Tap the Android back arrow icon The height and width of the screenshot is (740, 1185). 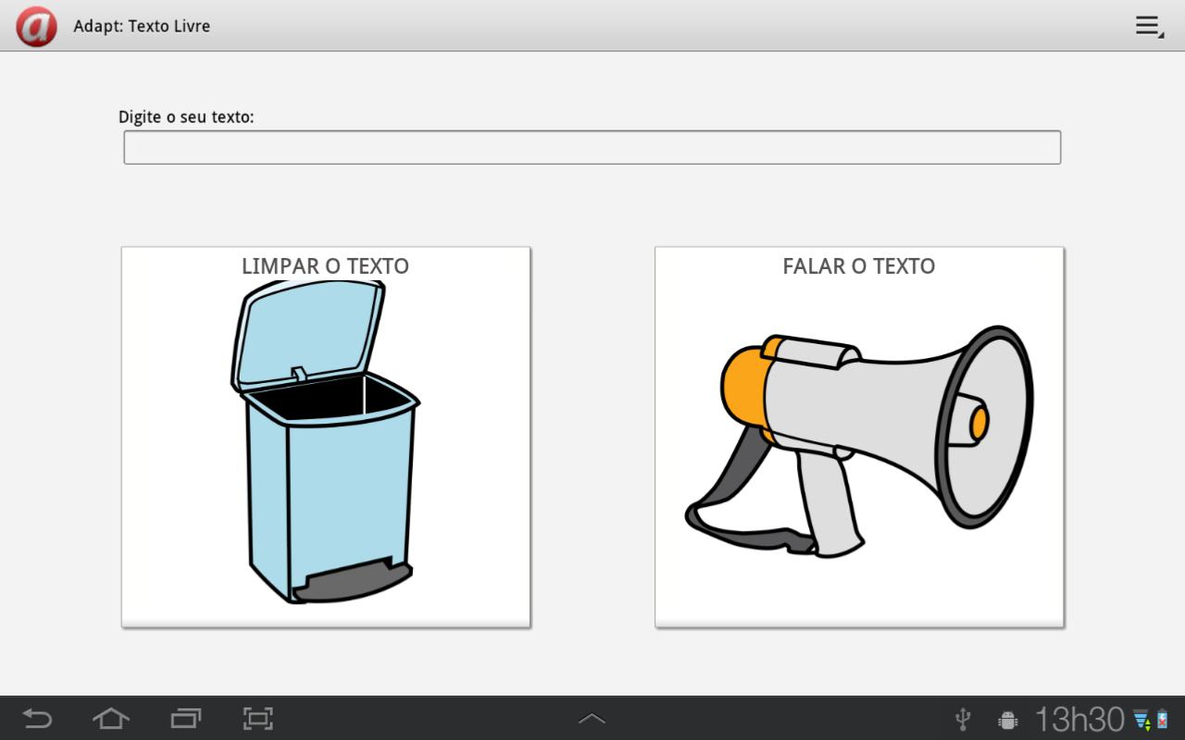pos(38,718)
